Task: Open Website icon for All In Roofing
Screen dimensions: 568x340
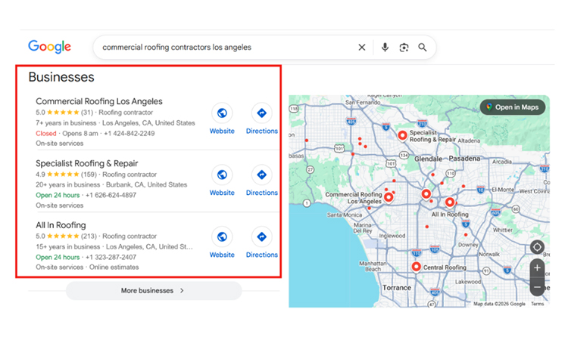Action: (x=222, y=237)
